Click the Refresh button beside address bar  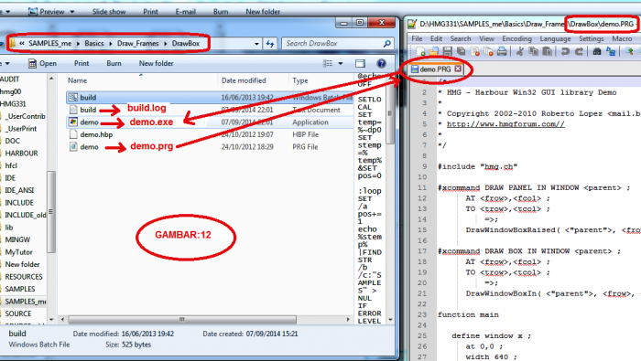[270, 43]
